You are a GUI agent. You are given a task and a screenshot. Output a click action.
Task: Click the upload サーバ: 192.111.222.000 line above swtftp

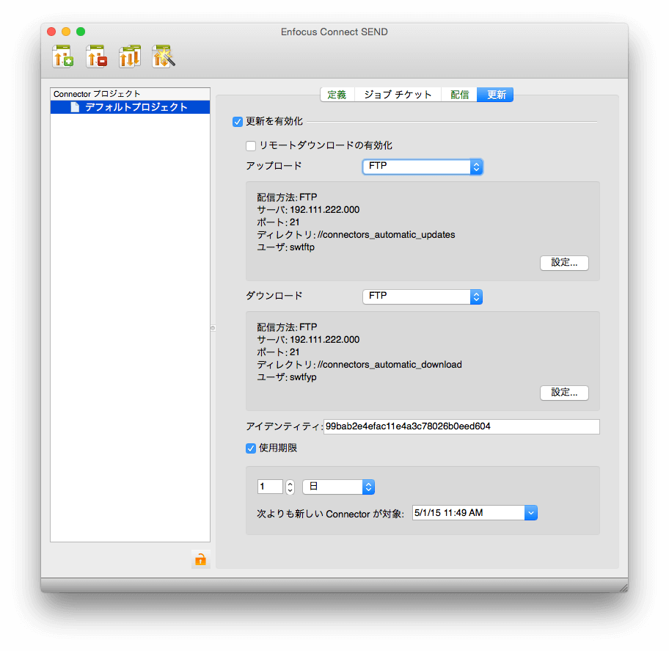point(308,210)
